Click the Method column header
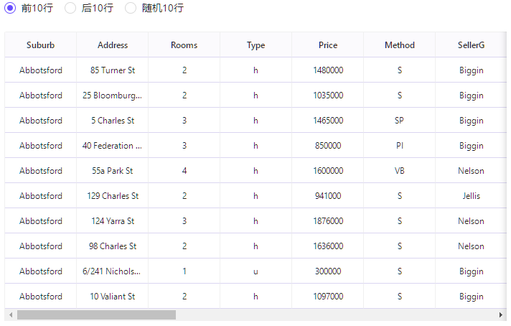This screenshot has width=511, height=326. coord(400,45)
